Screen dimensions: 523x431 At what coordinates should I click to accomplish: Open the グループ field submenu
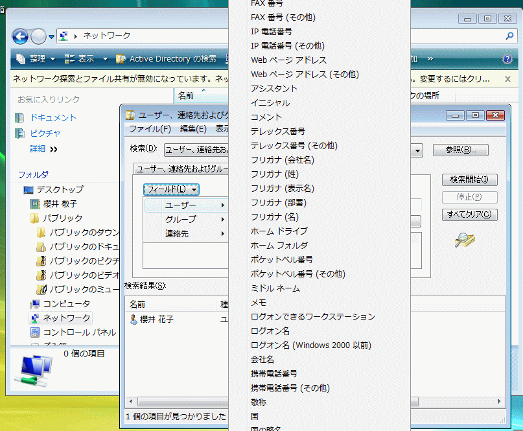point(186,219)
